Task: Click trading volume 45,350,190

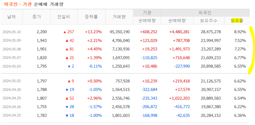Action: pos(120,32)
